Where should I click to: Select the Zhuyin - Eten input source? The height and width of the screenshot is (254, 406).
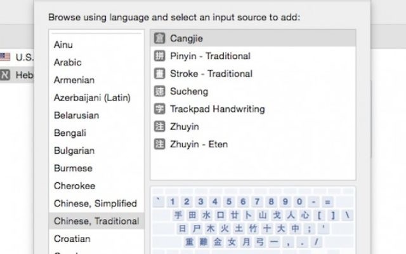point(253,144)
